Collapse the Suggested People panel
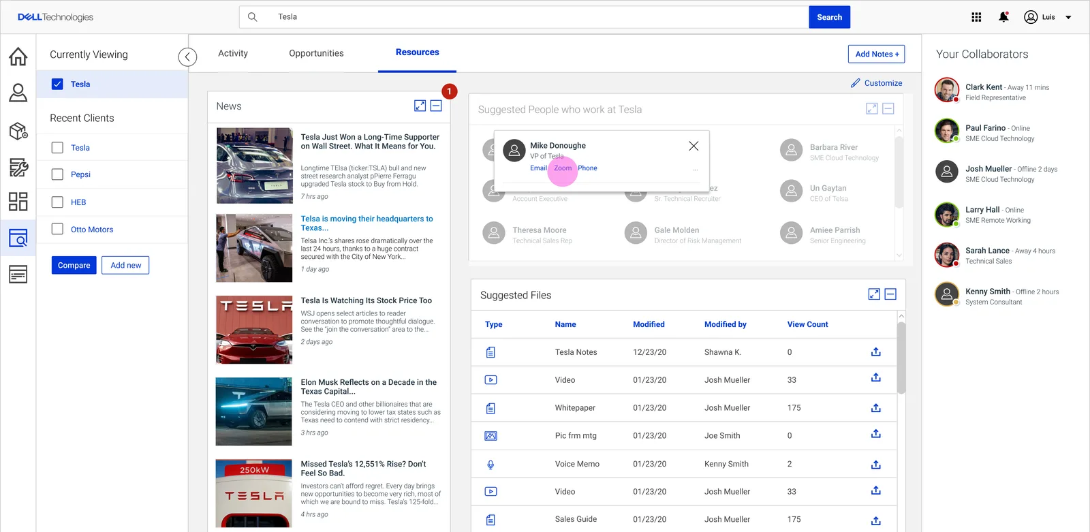 (888, 108)
